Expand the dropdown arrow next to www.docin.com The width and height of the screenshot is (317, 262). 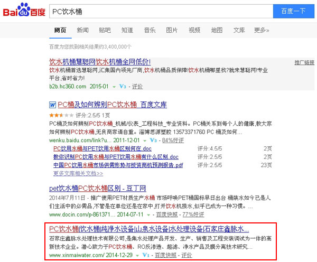click(x=148, y=215)
